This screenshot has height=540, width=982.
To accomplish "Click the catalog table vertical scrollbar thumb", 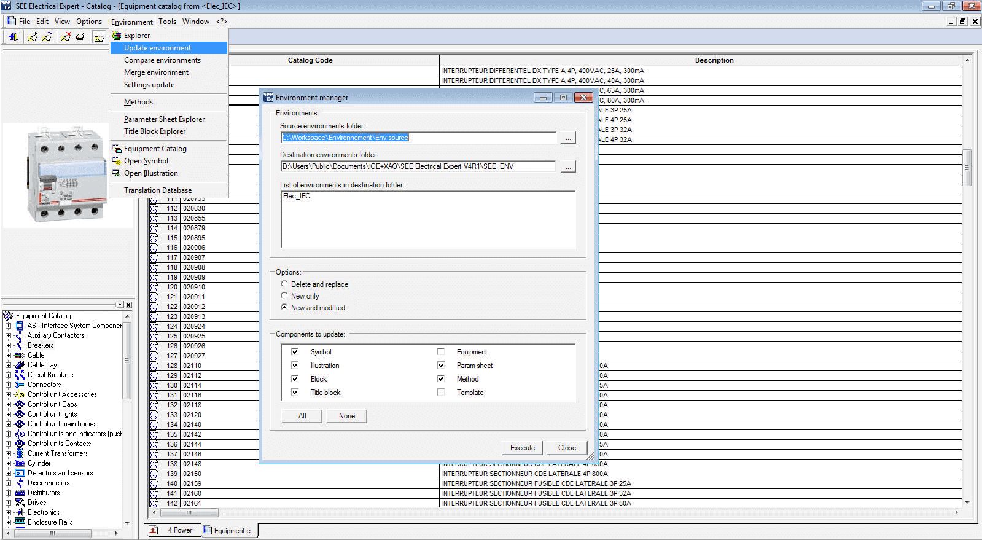I will pyautogui.click(x=967, y=167).
